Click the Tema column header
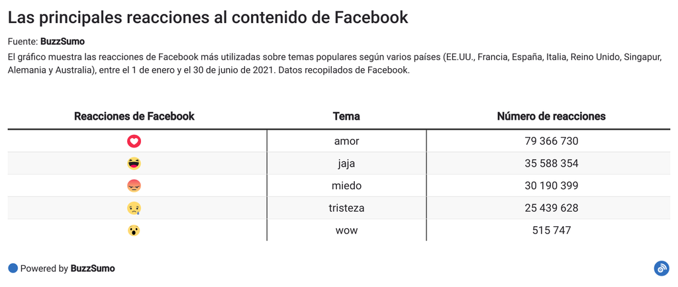 pos(346,116)
